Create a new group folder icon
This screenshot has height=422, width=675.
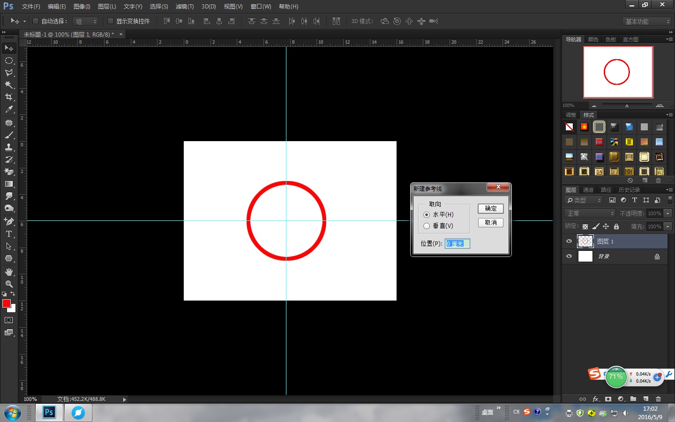(633, 399)
